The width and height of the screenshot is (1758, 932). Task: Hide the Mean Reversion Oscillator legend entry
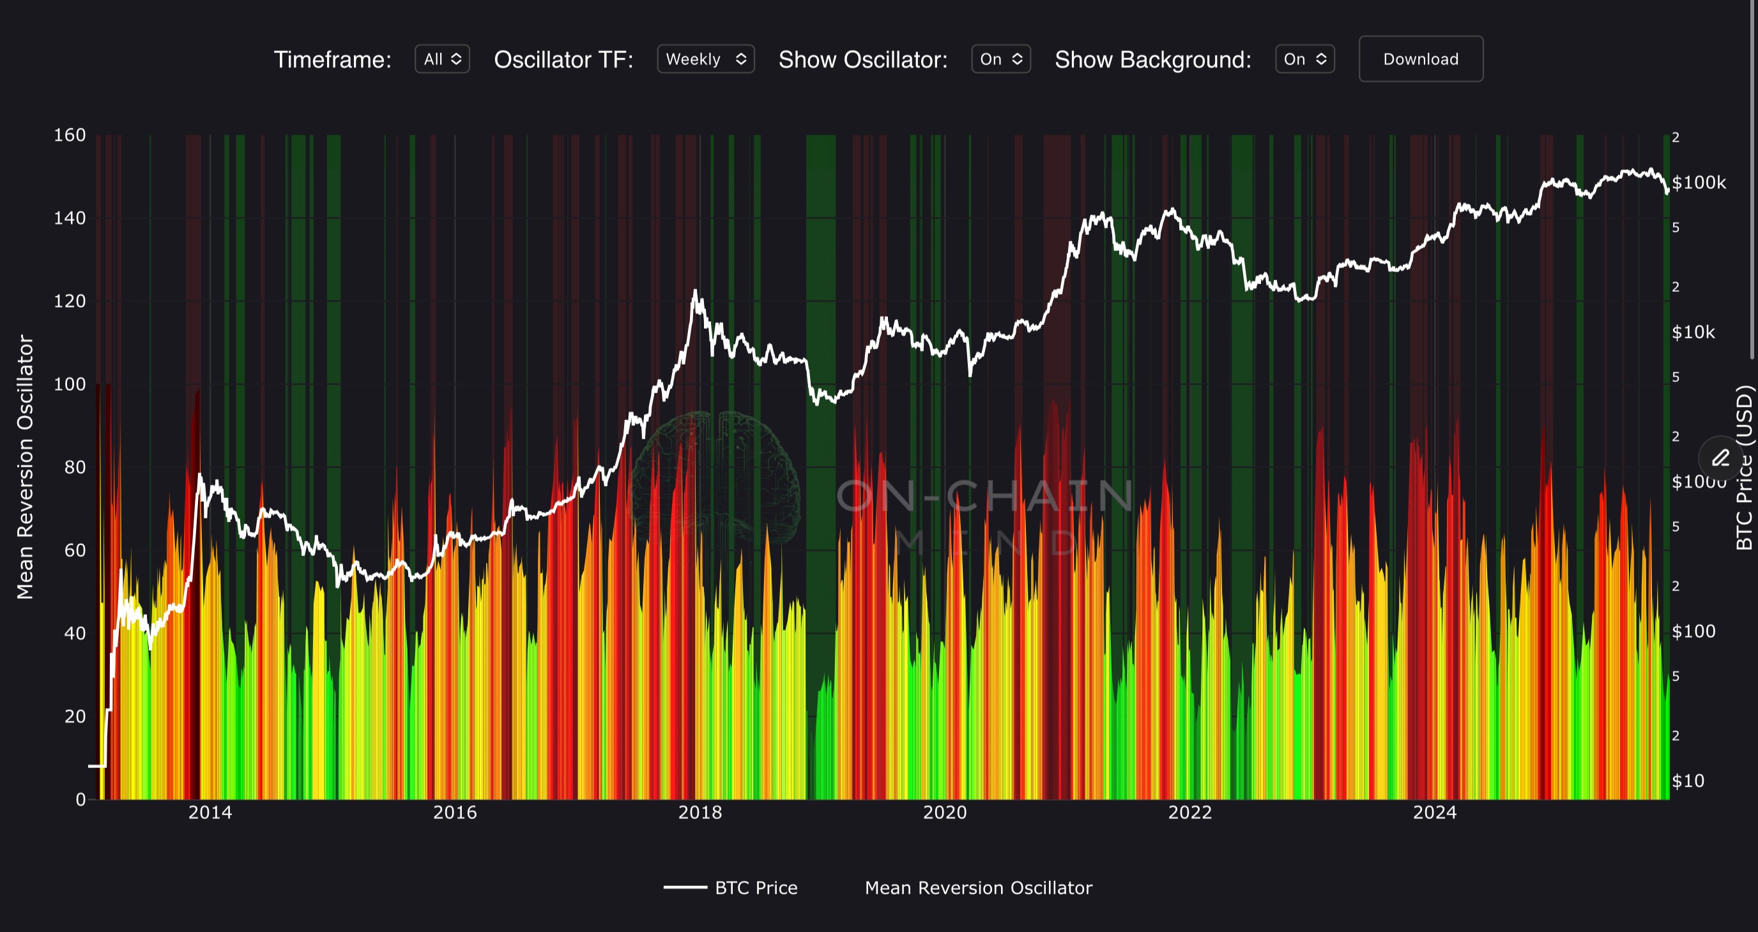[x=977, y=888]
